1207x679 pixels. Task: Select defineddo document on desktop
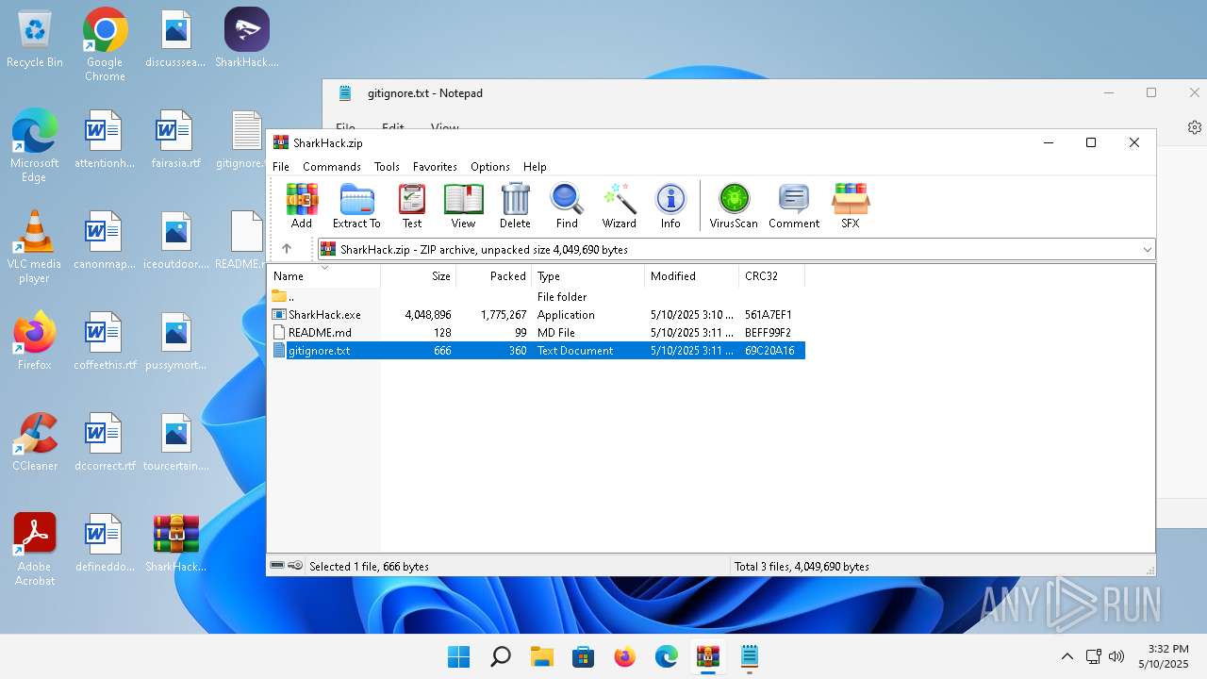pyautogui.click(x=105, y=543)
